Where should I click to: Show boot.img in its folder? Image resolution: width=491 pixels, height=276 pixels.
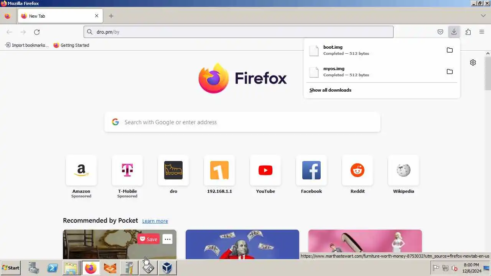pos(450,50)
